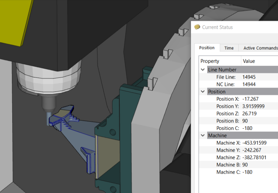The width and height of the screenshot is (278, 193).
Task: Click the Current Status window icon
Action: tap(197, 27)
